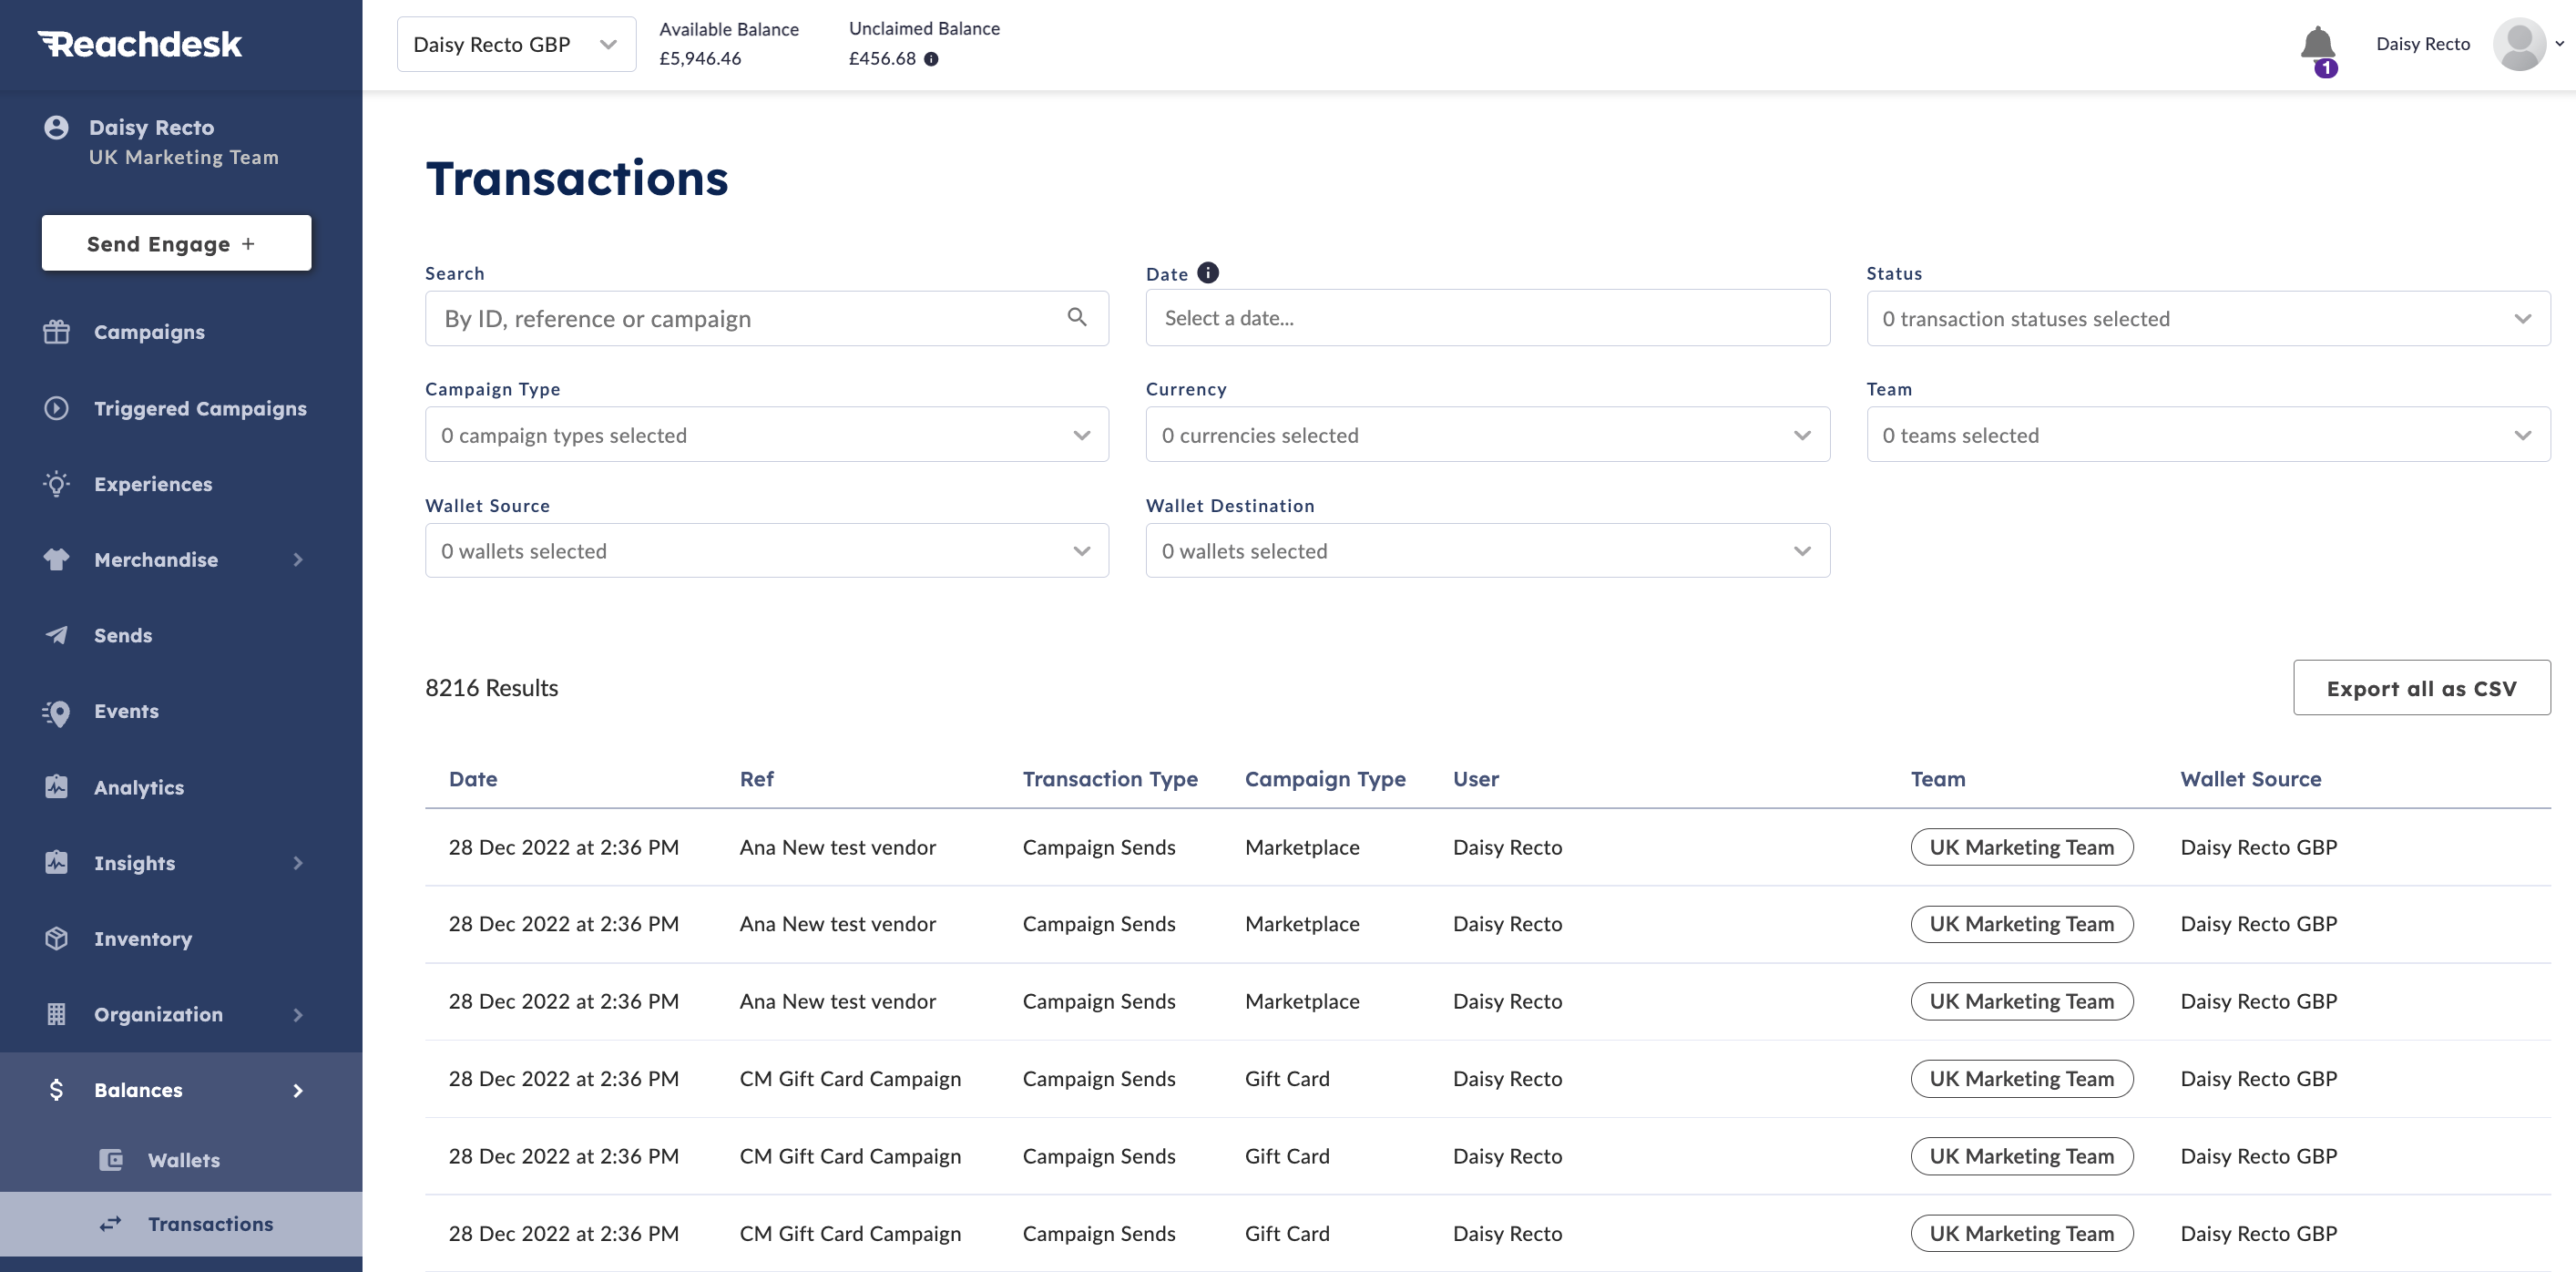Click the Unclaimed Balance info icon

(x=931, y=59)
